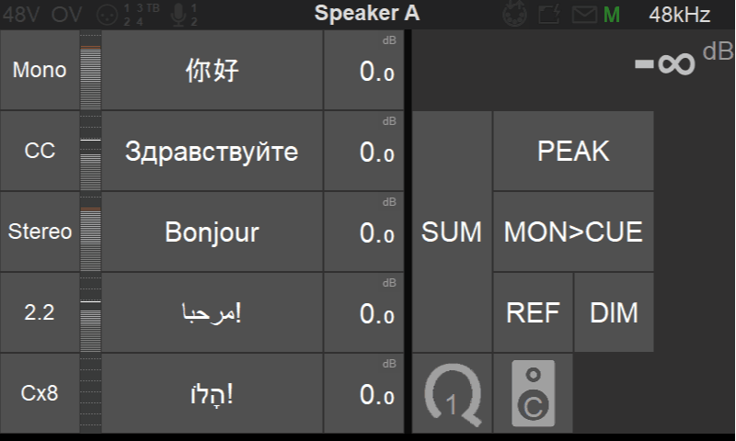The height and width of the screenshot is (441, 736).
Task: Open the Mono channel format selector
Action: coord(40,71)
